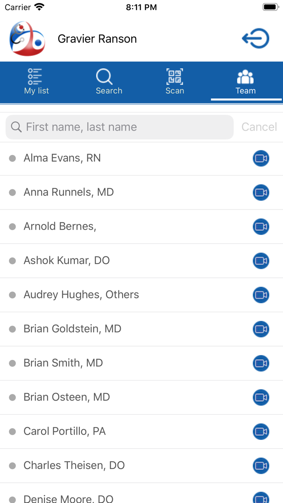Tap the Team people icon
This screenshot has height=503, width=283.
[x=245, y=75]
